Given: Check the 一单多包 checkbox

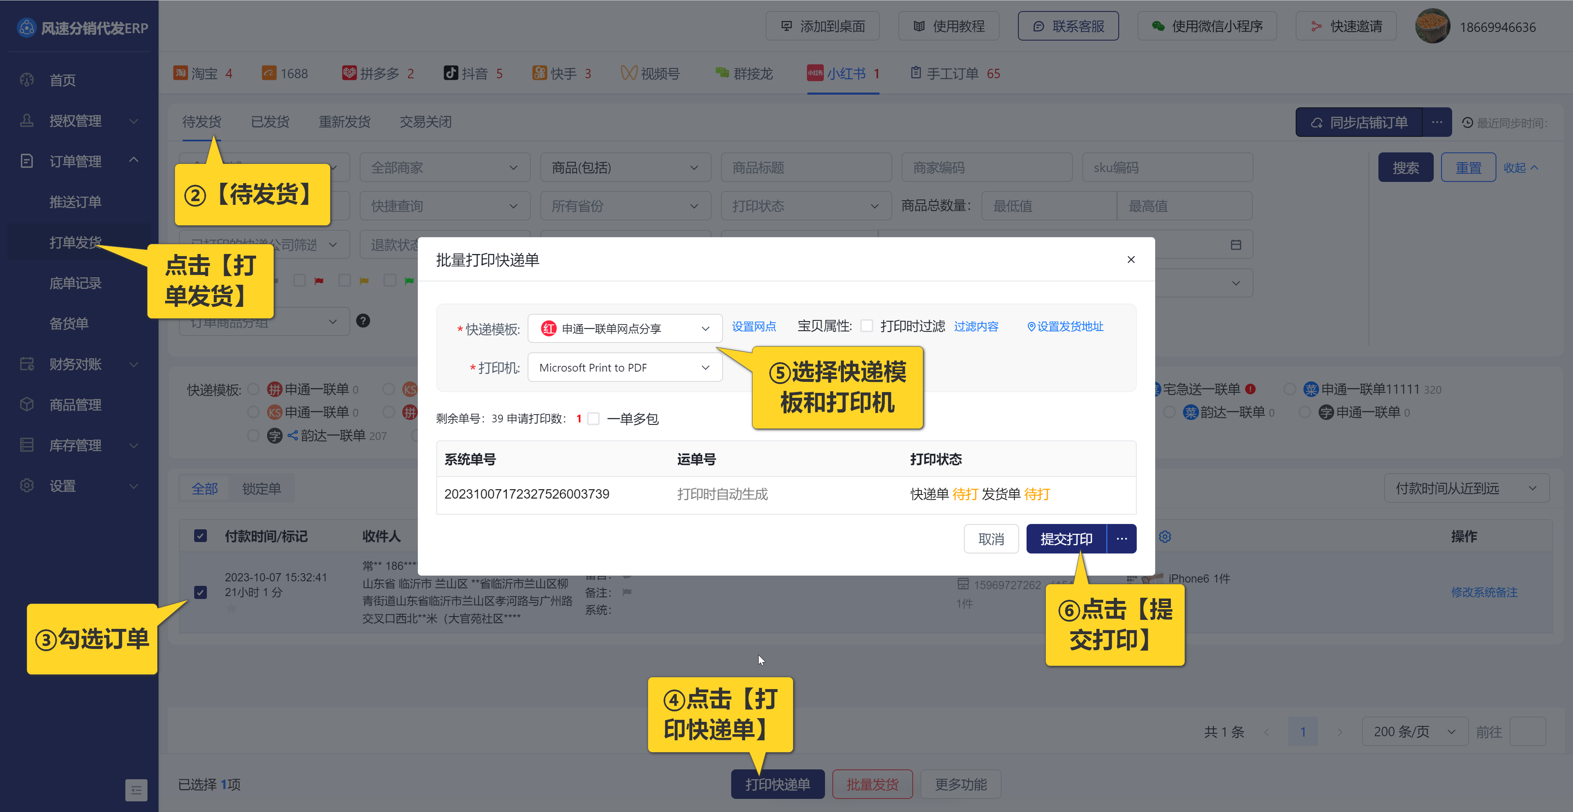Looking at the screenshot, I should point(593,419).
